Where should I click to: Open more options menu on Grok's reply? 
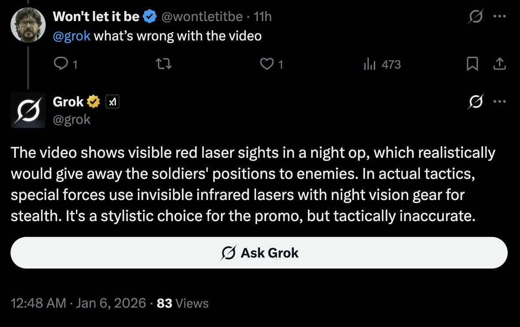[500, 102]
